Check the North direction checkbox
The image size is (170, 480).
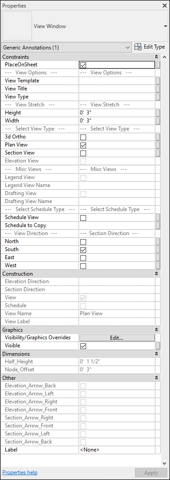coord(83,241)
